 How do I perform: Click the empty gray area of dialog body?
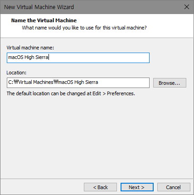click(97, 136)
